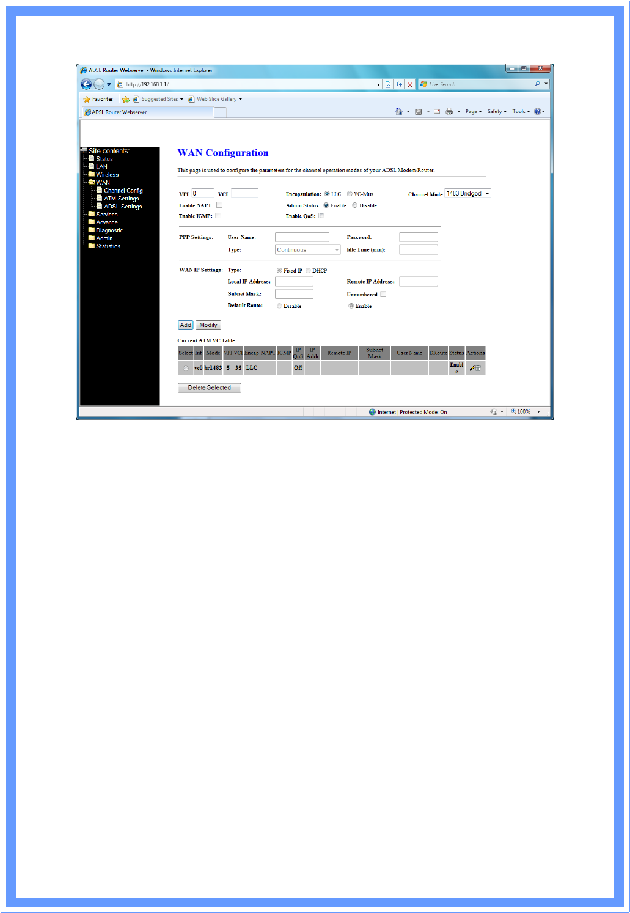Select DHCP as WAN IP type
This screenshot has height=913, width=630.
point(308,270)
